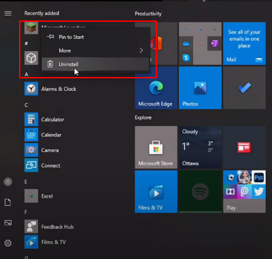Screen dimensions: 272x259
Task: Open Pictures from sidebar icon
Action: tap(8, 223)
